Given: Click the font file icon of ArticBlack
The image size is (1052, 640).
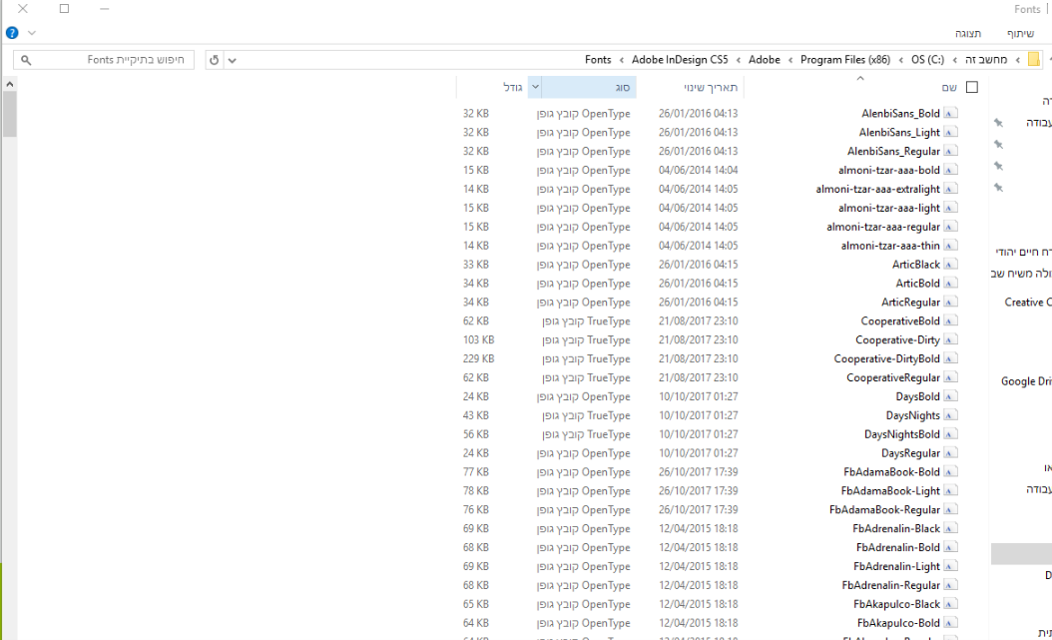Looking at the screenshot, I should (x=950, y=265).
